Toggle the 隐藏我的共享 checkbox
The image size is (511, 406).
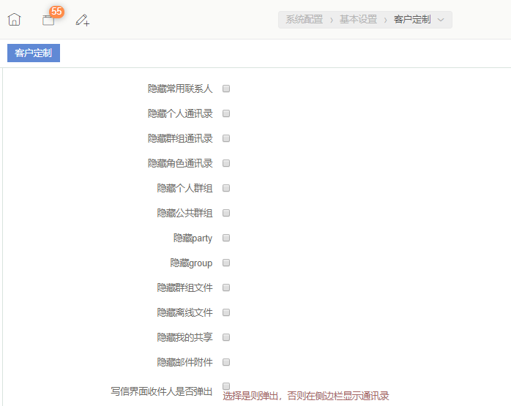(x=226, y=337)
